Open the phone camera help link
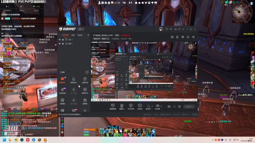 click(x=71, y=114)
